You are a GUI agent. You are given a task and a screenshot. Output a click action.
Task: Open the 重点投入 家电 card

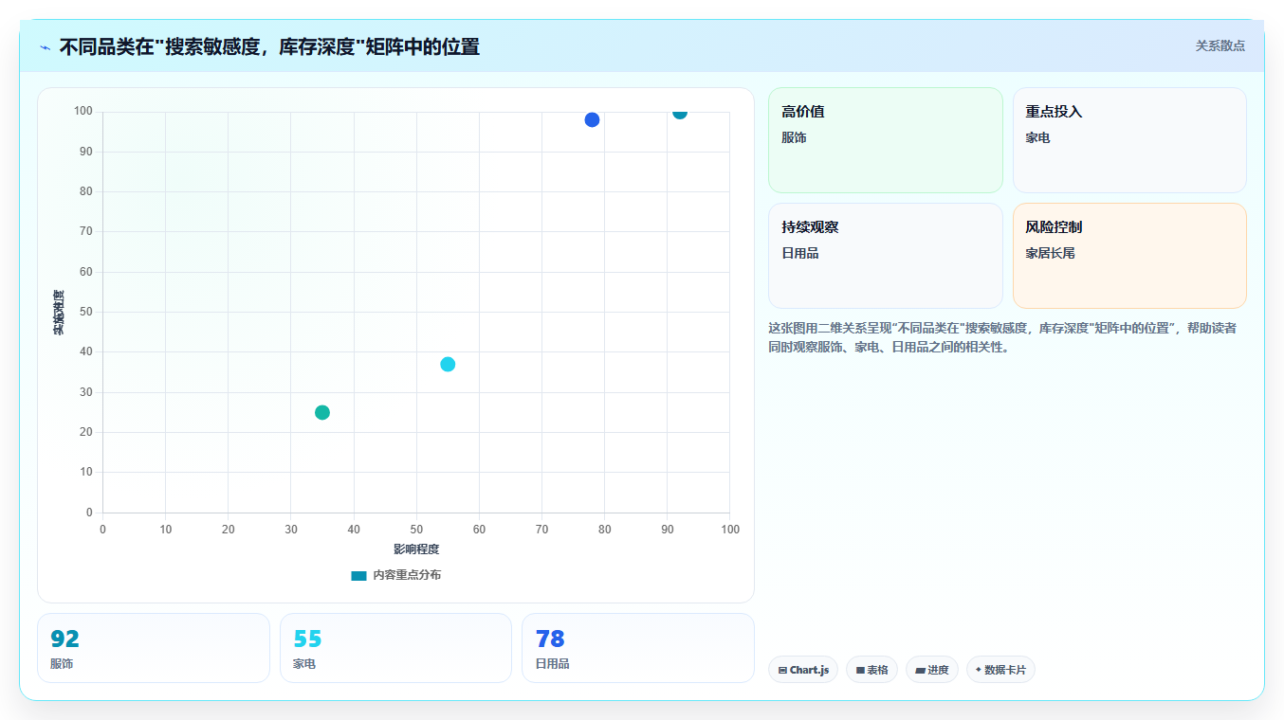coord(1129,140)
